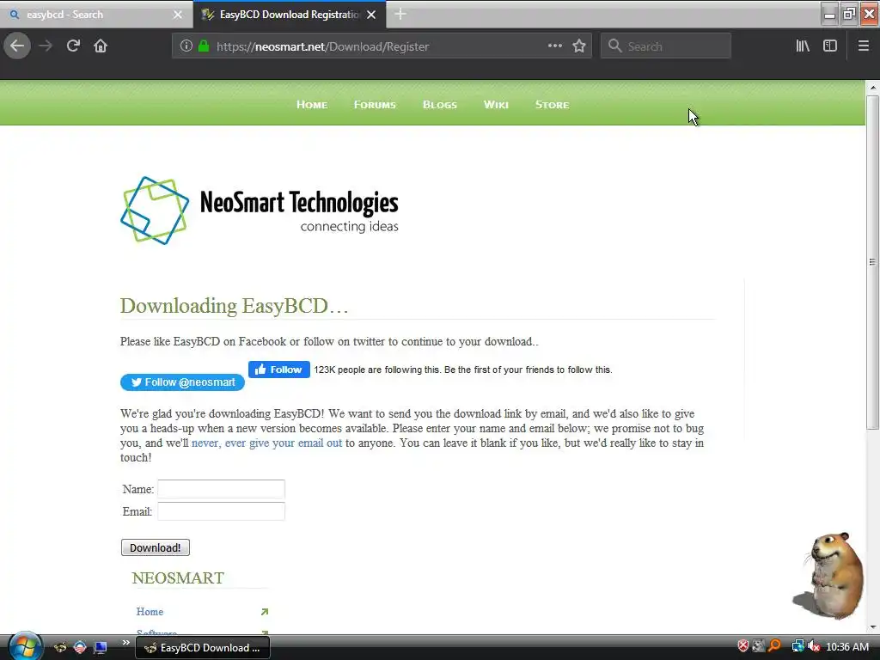Screen dimensions: 880x660
Task: Click the arrow icon beside sidebar Home
Action: [265, 612]
